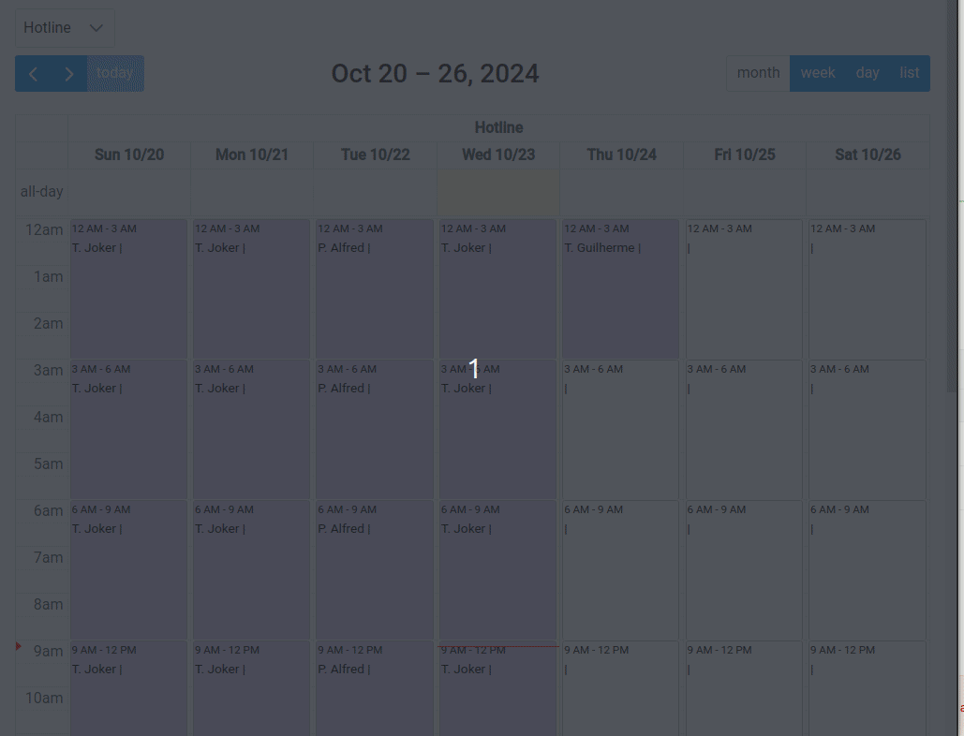Select the Sat 10/26 day header
The image size is (964, 736).
click(867, 154)
